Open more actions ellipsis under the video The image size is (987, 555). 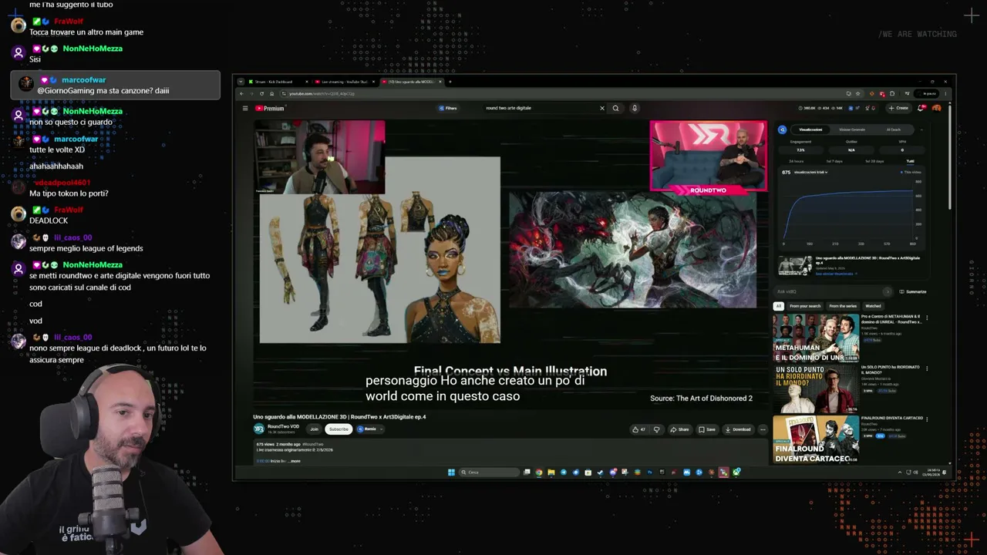pos(763,429)
